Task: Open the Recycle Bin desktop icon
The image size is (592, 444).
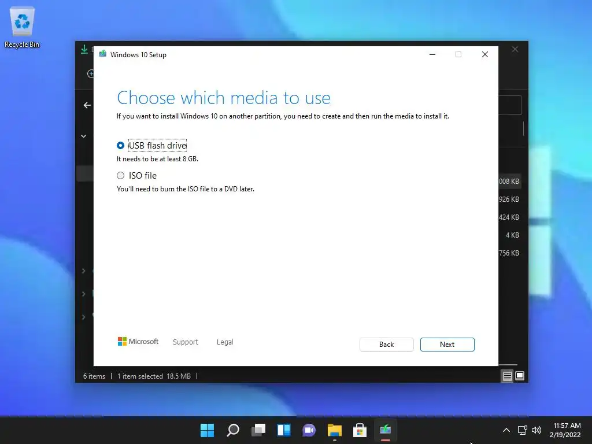Action: click(x=22, y=28)
